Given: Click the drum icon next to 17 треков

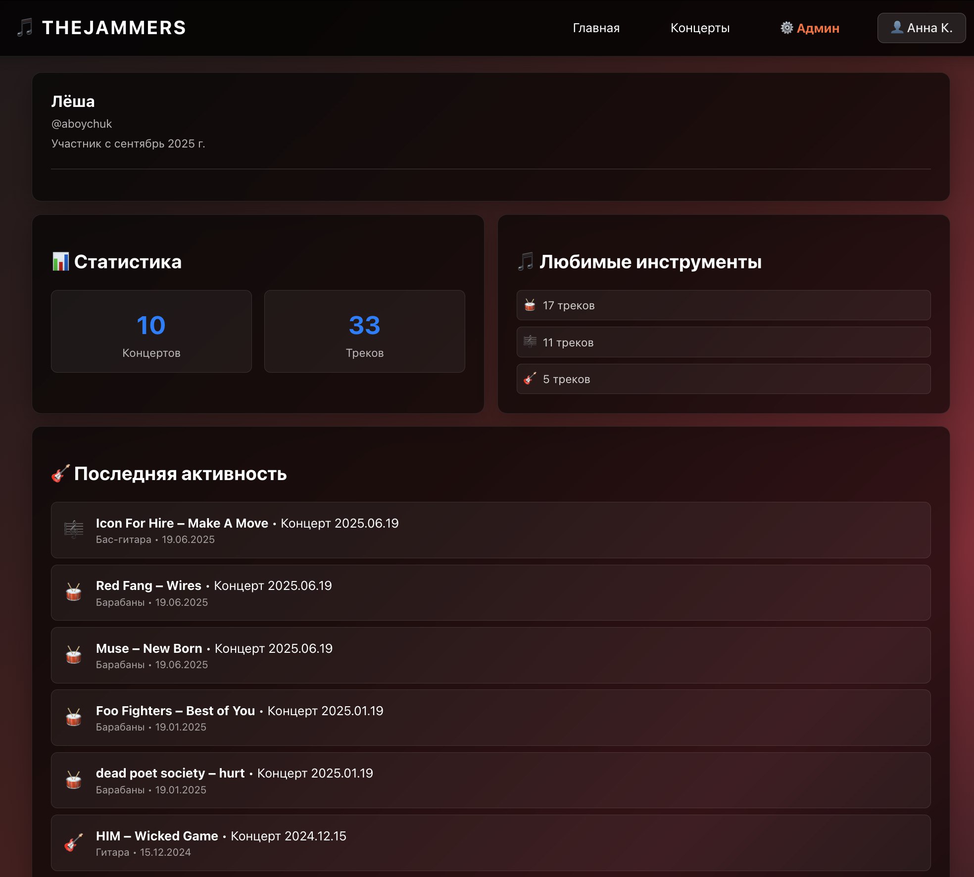Looking at the screenshot, I should (530, 305).
